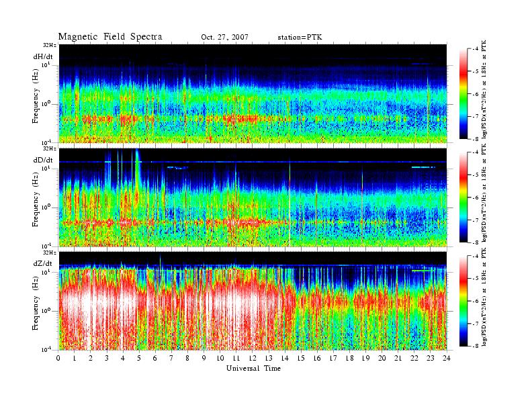Click the '16' hour tick on time axis
This screenshot has height=411, width=532.
click(317, 359)
